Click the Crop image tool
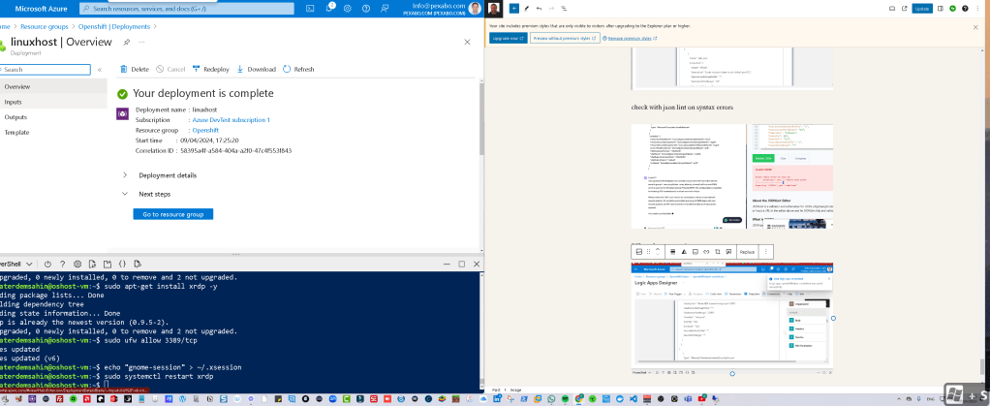Screen dimensions: 990x406 pos(718,251)
